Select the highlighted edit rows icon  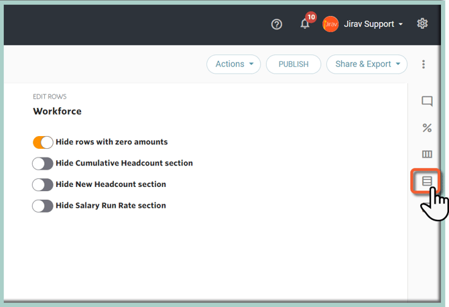tap(426, 181)
